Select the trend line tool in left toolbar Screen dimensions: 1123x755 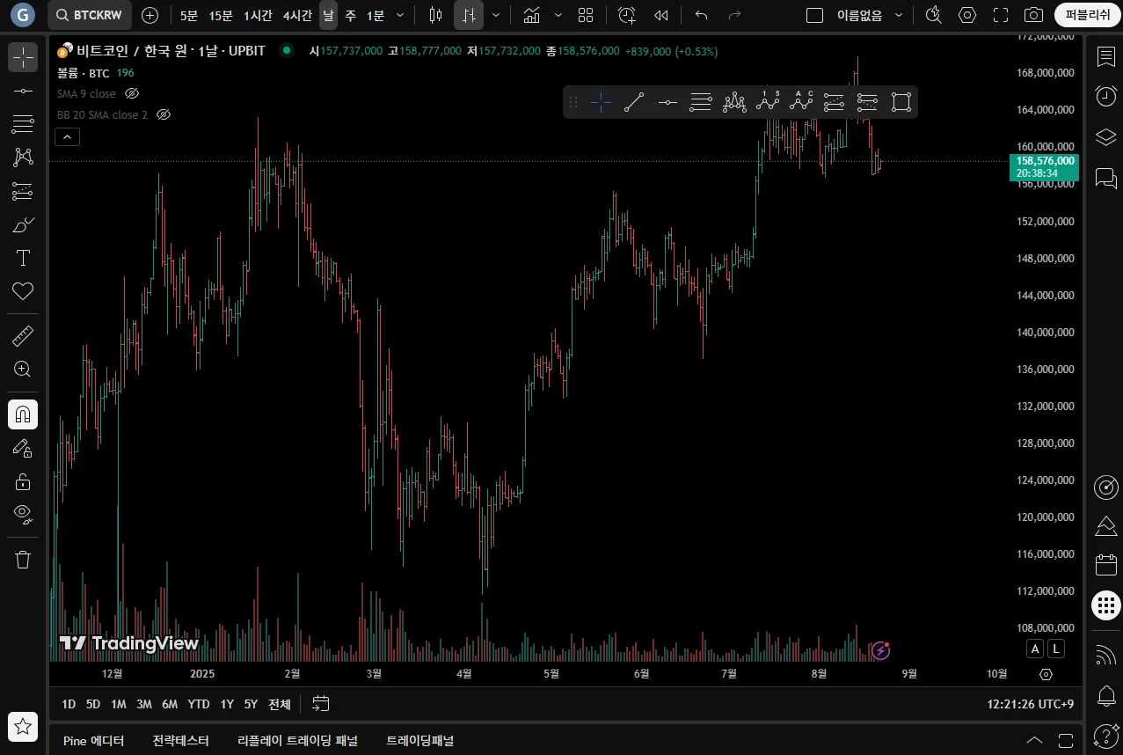pos(23,92)
